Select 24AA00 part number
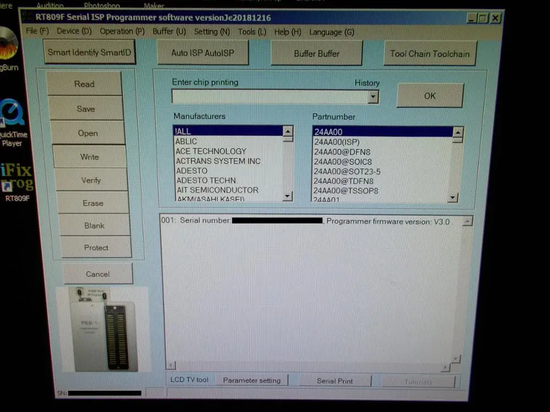Viewport: 550px width, 412px height. [x=383, y=132]
